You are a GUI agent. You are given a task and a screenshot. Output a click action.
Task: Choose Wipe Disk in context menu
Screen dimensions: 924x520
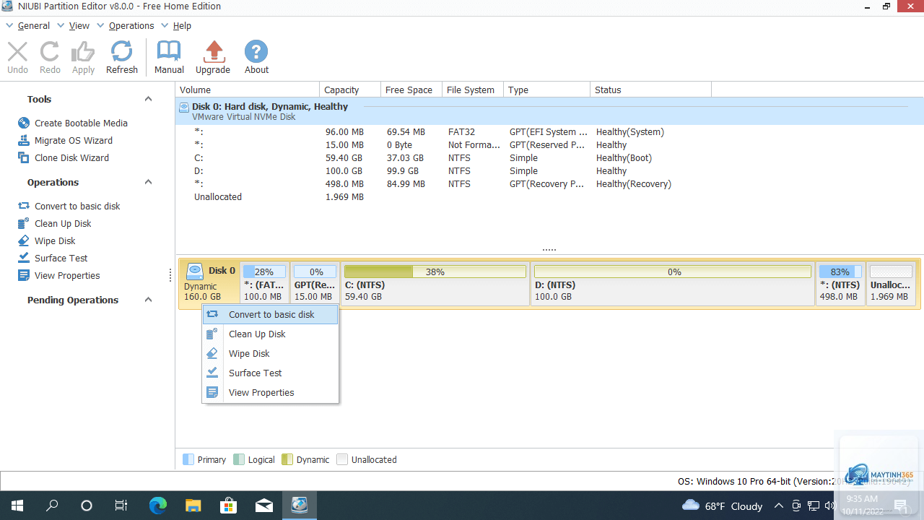270,353
